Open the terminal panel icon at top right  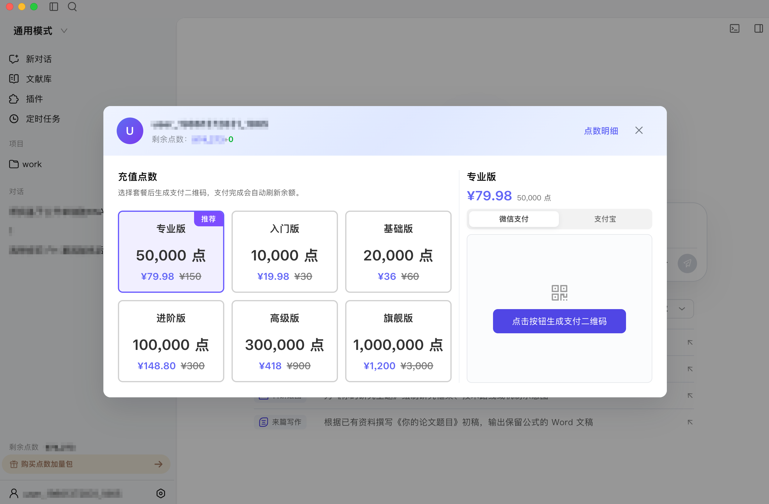735,29
